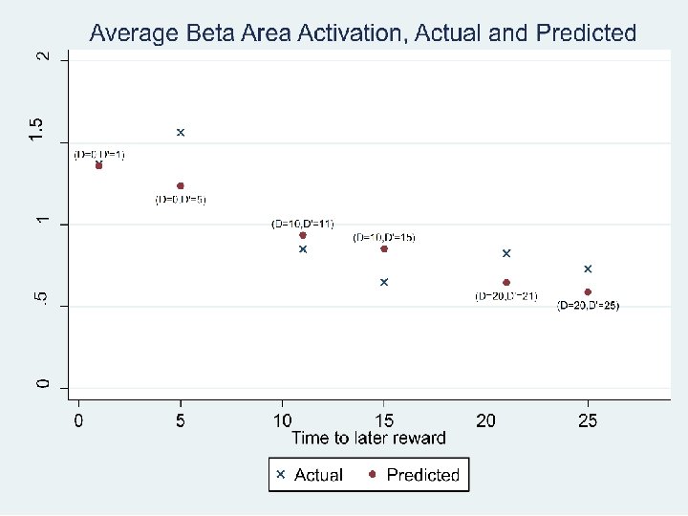Select the "Predicted" legend text
Viewport: 688px width, 516px height.
point(422,474)
